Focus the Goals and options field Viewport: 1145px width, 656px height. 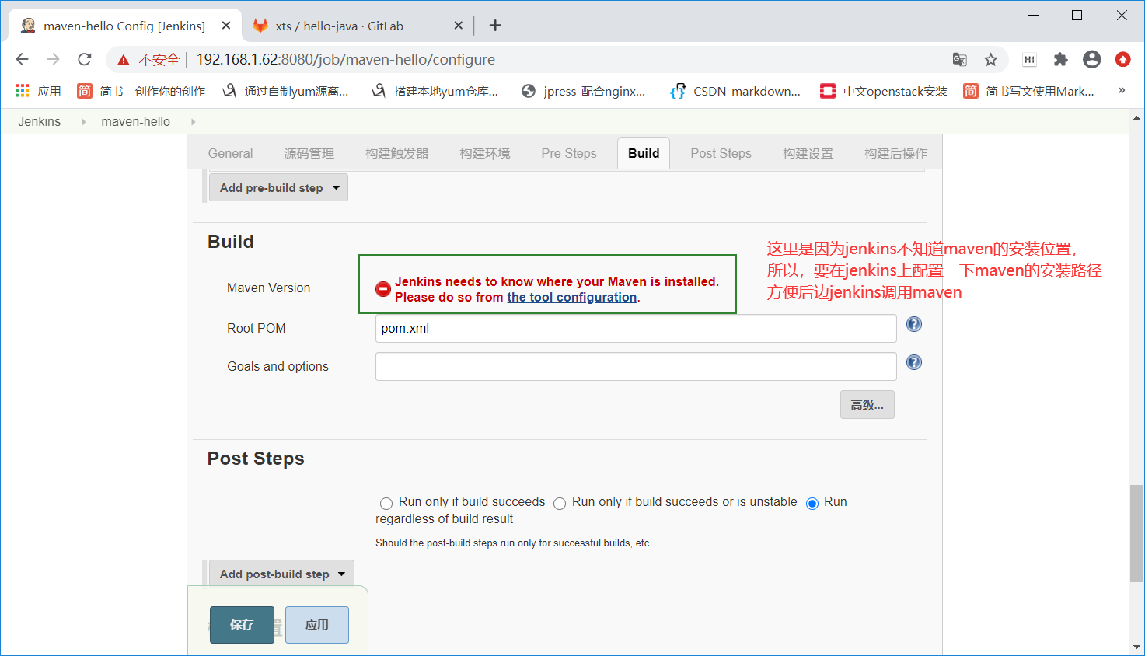(x=636, y=366)
